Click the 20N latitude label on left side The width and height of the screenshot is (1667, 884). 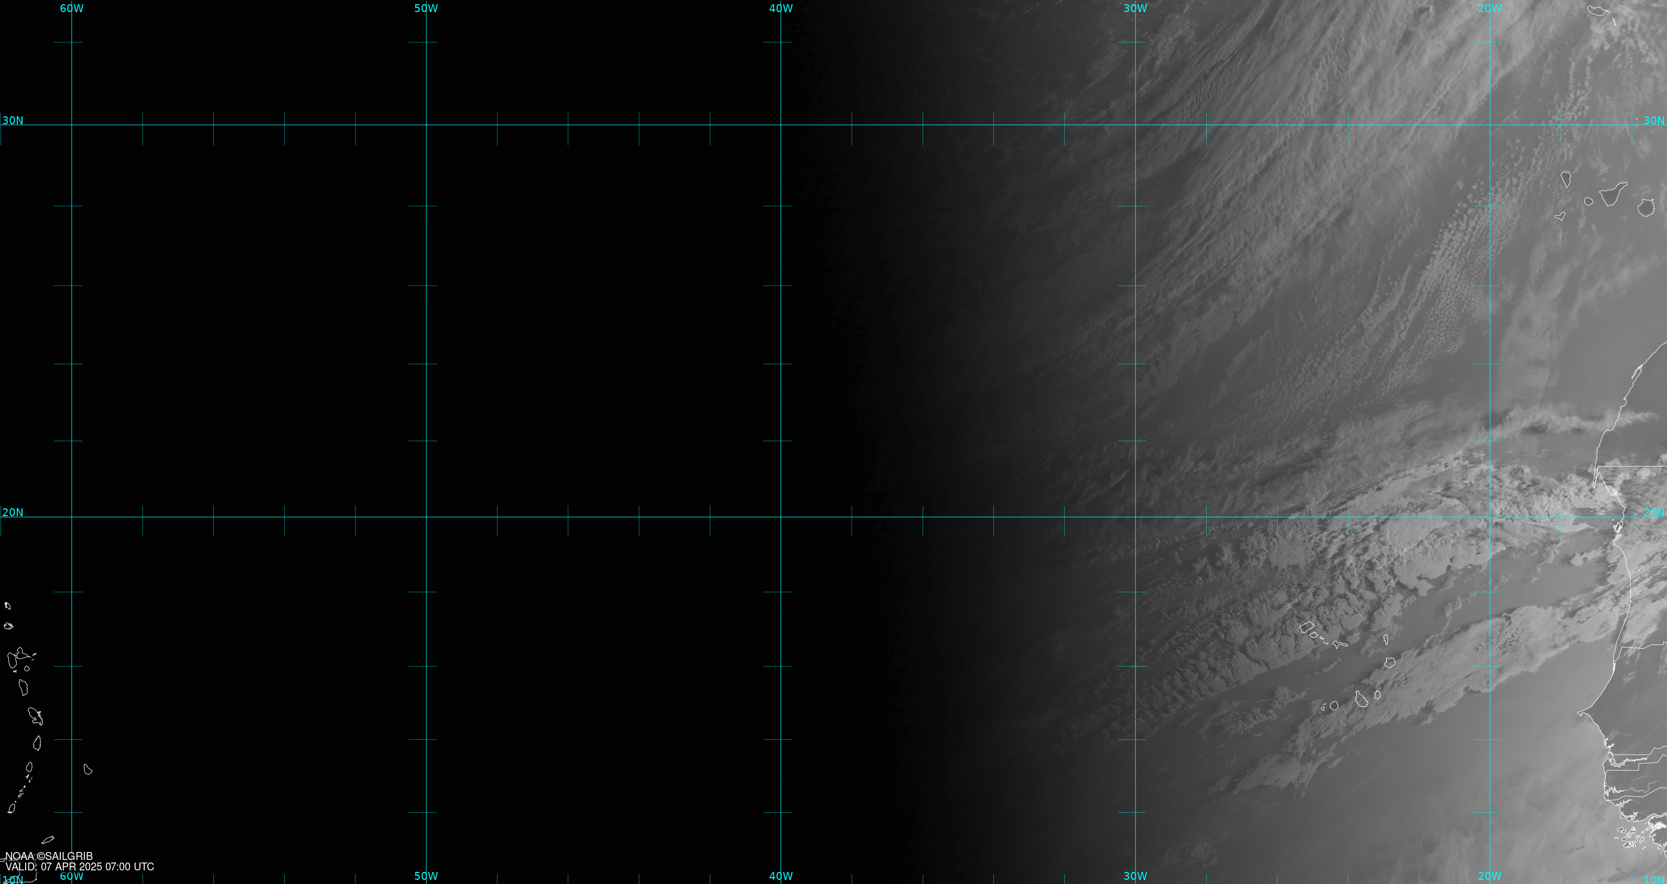pos(13,512)
